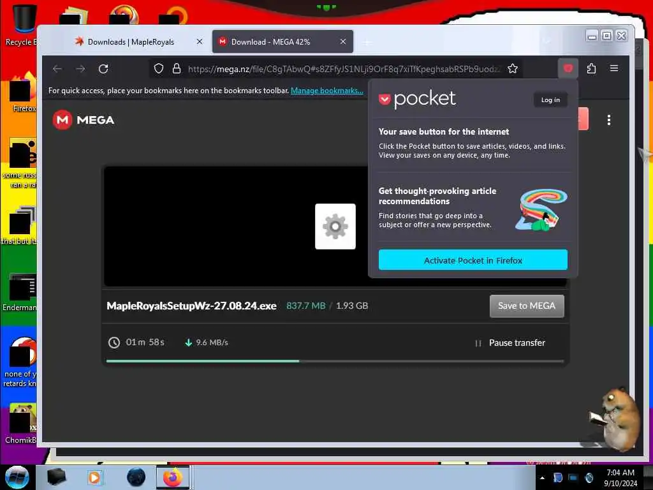This screenshot has height=490, width=653.
Task: Close the Downloads | MapleRoyals tab
Action: (200, 41)
